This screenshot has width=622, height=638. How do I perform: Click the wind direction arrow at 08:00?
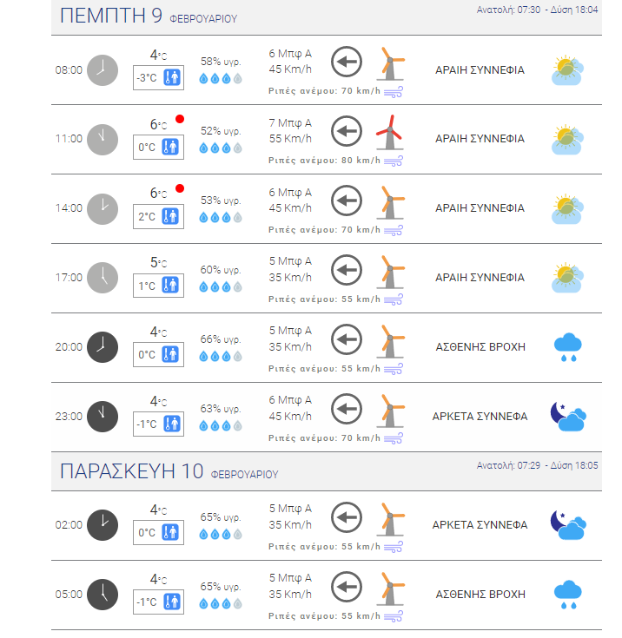coord(347,62)
